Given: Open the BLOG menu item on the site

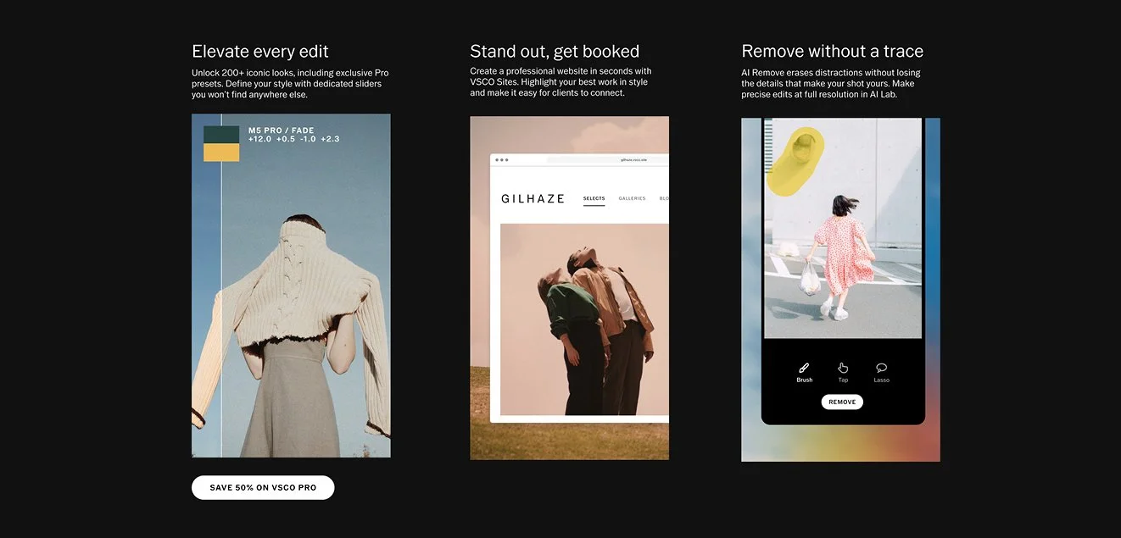Looking at the screenshot, I should pyautogui.click(x=664, y=197).
